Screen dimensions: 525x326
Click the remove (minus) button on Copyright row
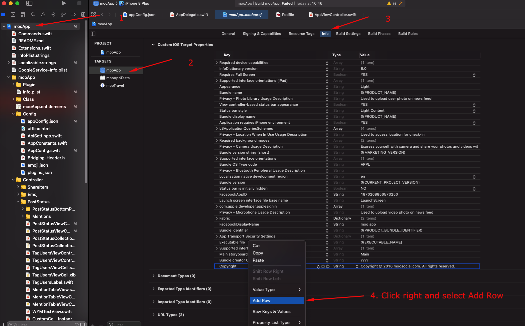point(328,266)
